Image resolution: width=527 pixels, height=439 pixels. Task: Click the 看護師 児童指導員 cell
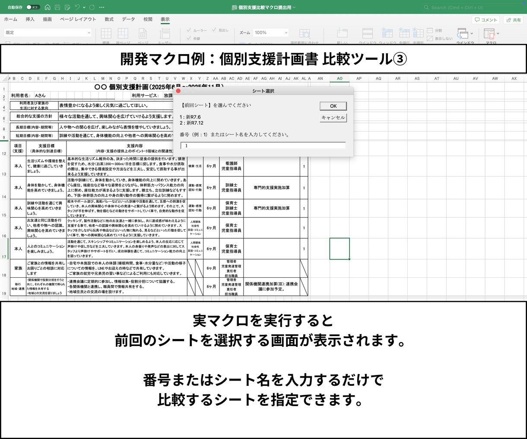click(231, 166)
